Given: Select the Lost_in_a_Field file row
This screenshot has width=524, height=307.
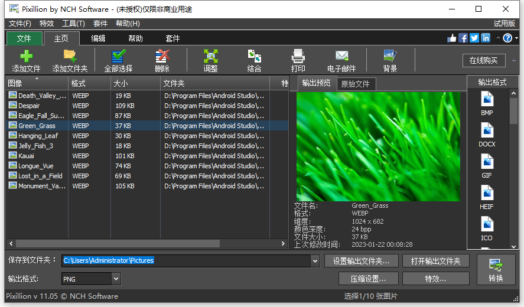Looking at the screenshot, I should tap(147, 176).
